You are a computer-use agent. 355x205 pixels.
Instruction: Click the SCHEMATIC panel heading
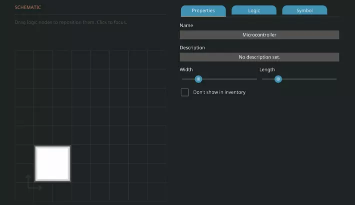coord(28,7)
